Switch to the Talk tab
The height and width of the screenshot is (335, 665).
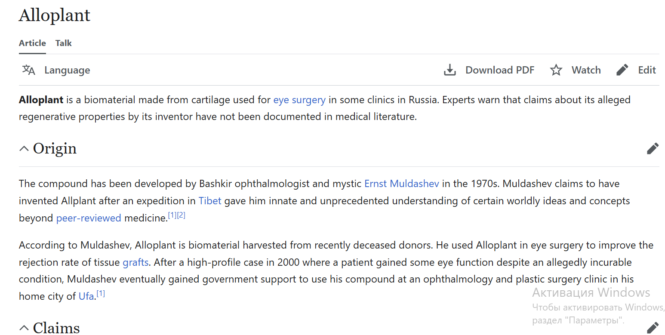click(x=64, y=43)
